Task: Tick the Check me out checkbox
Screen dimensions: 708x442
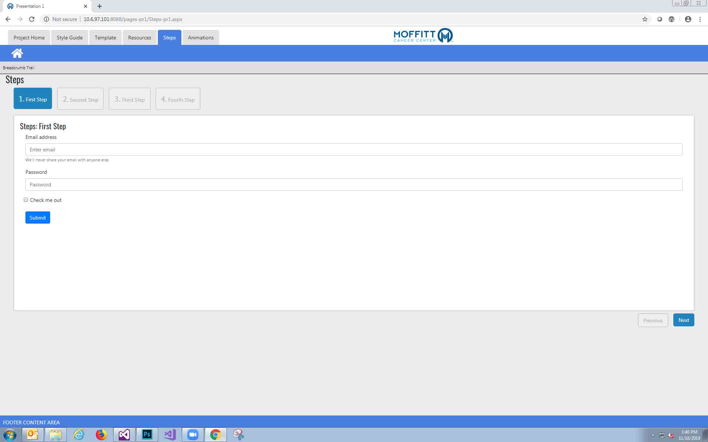Action: pyautogui.click(x=26, y=200)
